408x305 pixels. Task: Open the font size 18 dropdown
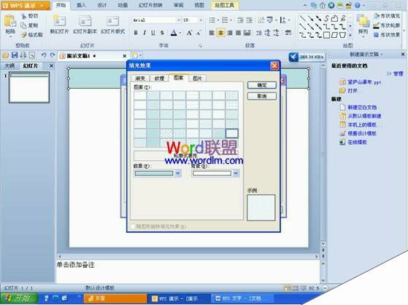point(201,20)
